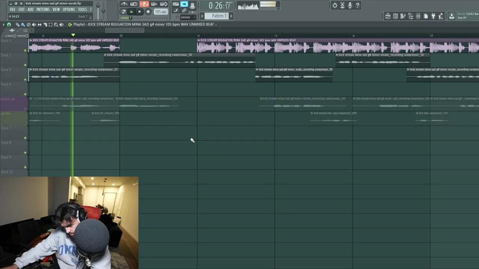Select the Mute tool in playlist toolbar
This screenshot has height=269, width=479.
[x=34, y=24]
